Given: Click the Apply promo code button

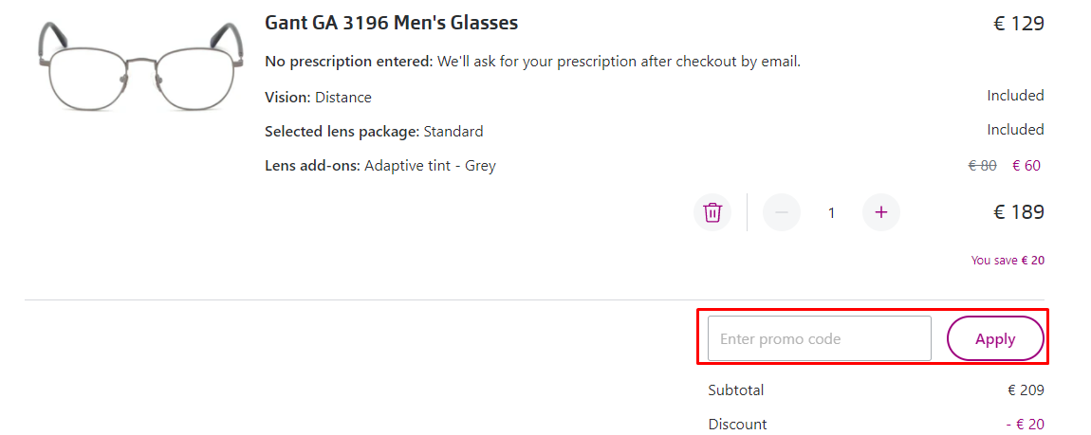Looking at the screenshot, I should point(995,338).
